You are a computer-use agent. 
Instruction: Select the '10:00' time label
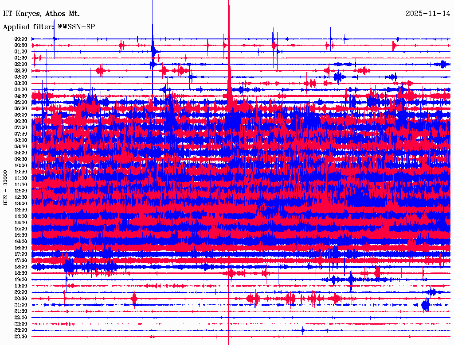pos(21,165)
